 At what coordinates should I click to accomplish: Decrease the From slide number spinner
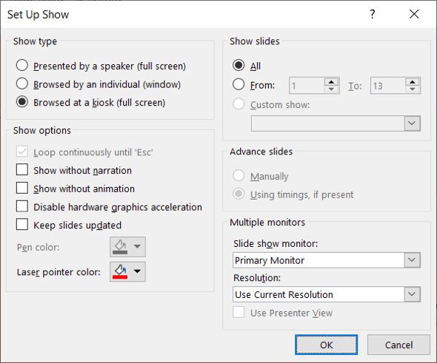331,89
